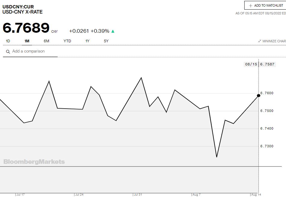Click the Jul 24 axis marker
The height and width of the screenshot is (198, 286).
tap(79, 195)
